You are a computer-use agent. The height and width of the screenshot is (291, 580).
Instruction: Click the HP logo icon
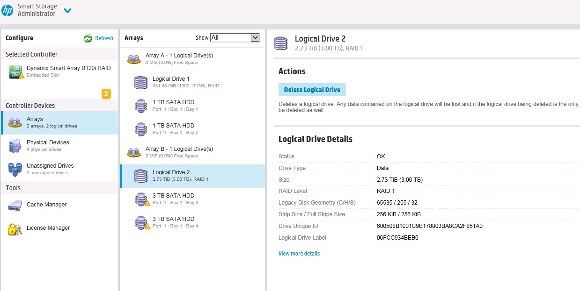pos(7,10)
